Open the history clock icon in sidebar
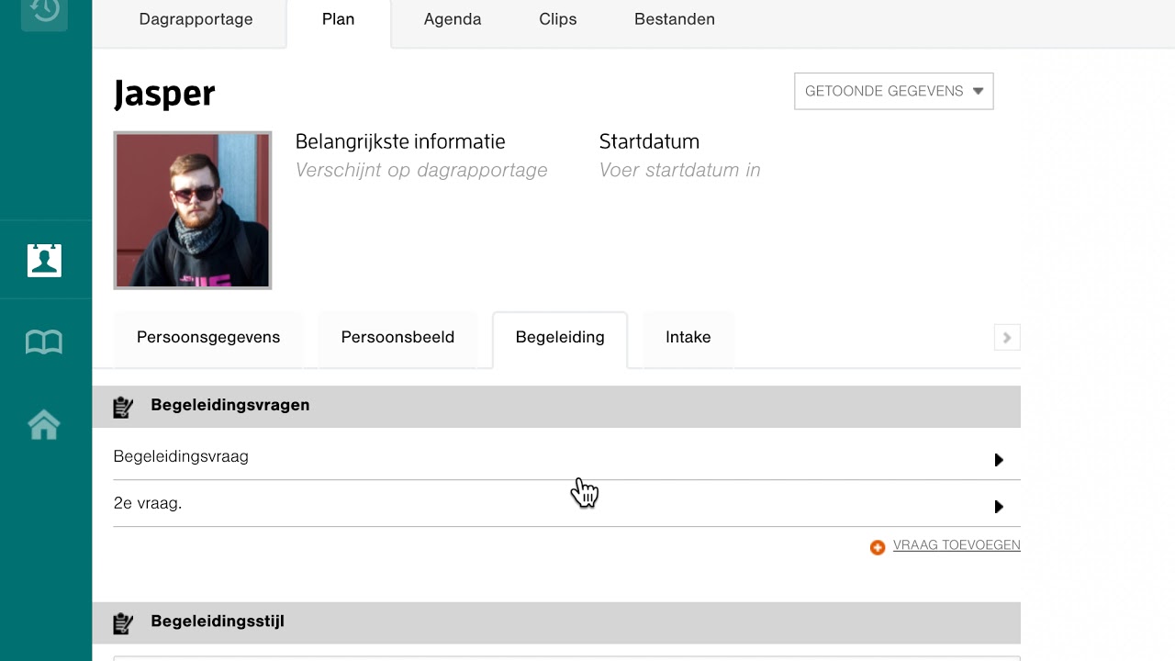Screen dimensions: 1175x661 pos(44,10)
